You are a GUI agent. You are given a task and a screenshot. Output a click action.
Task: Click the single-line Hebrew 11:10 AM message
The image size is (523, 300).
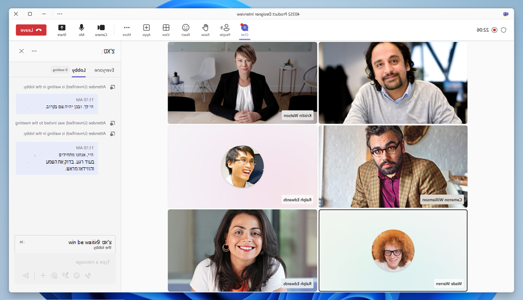56,103
